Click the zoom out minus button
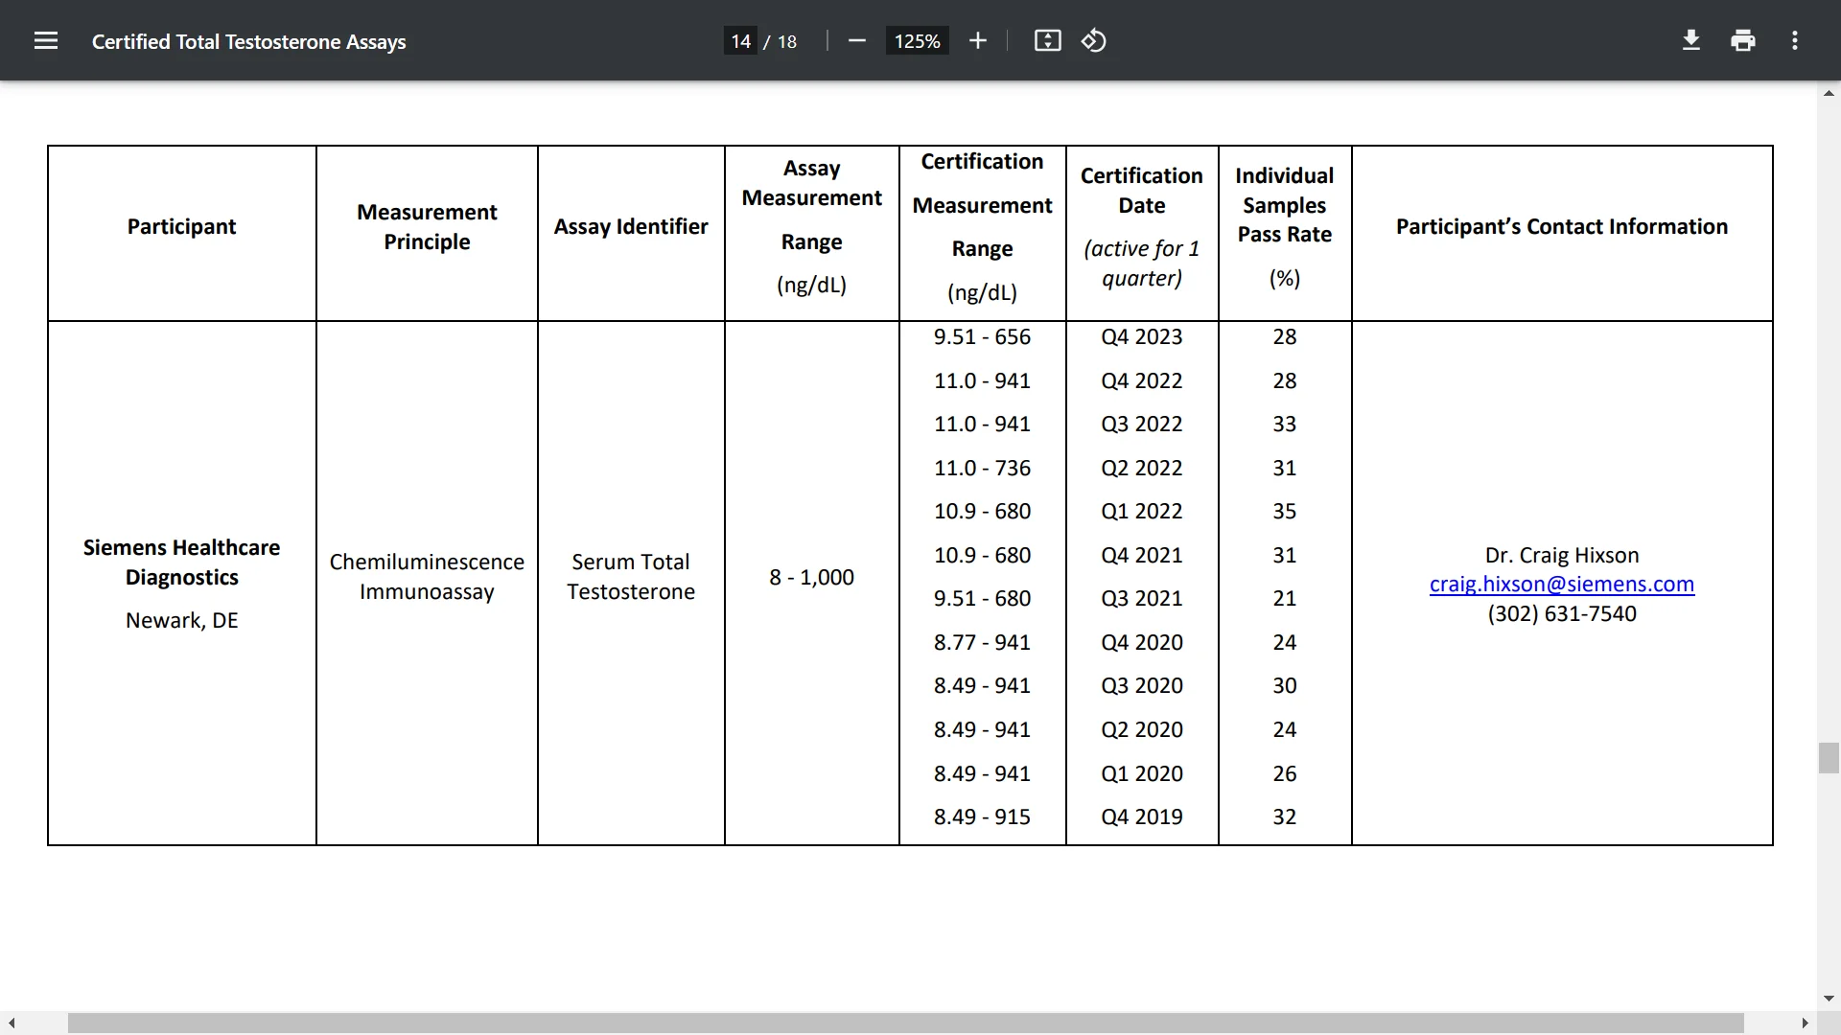The image size is (1841, 1035). 857,40
